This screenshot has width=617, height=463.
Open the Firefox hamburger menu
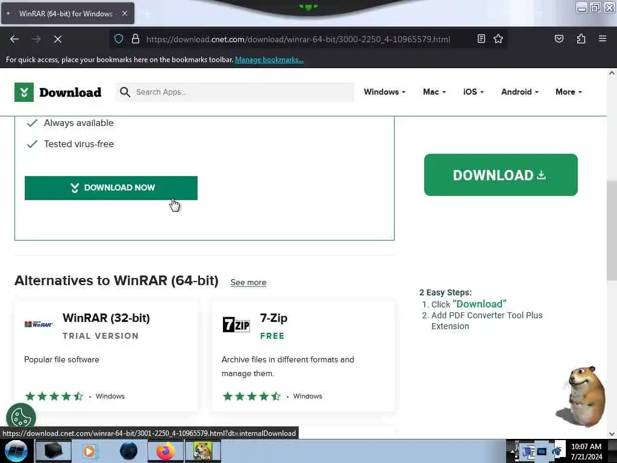tap(603, 39)
